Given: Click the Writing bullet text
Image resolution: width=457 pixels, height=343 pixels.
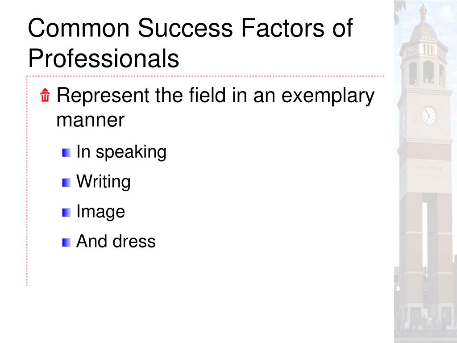Looking at the screenshot, I should point(103,182).
